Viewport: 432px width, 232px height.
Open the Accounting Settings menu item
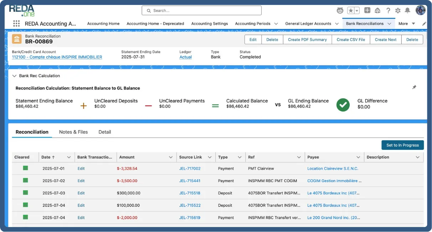210,23
